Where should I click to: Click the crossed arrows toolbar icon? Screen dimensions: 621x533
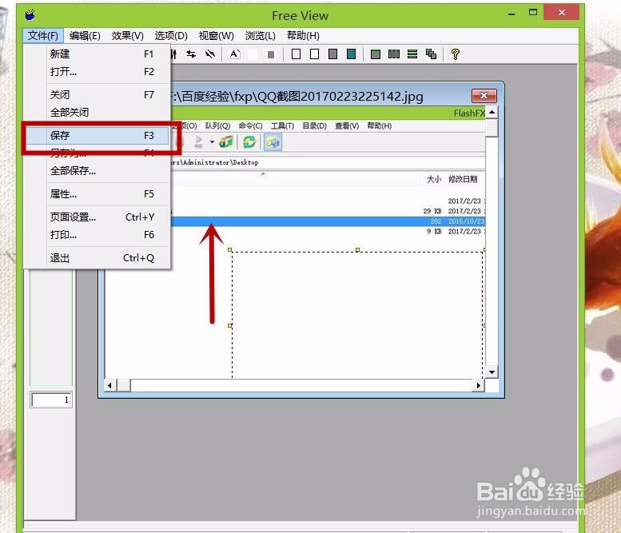[x=210, y=54]
